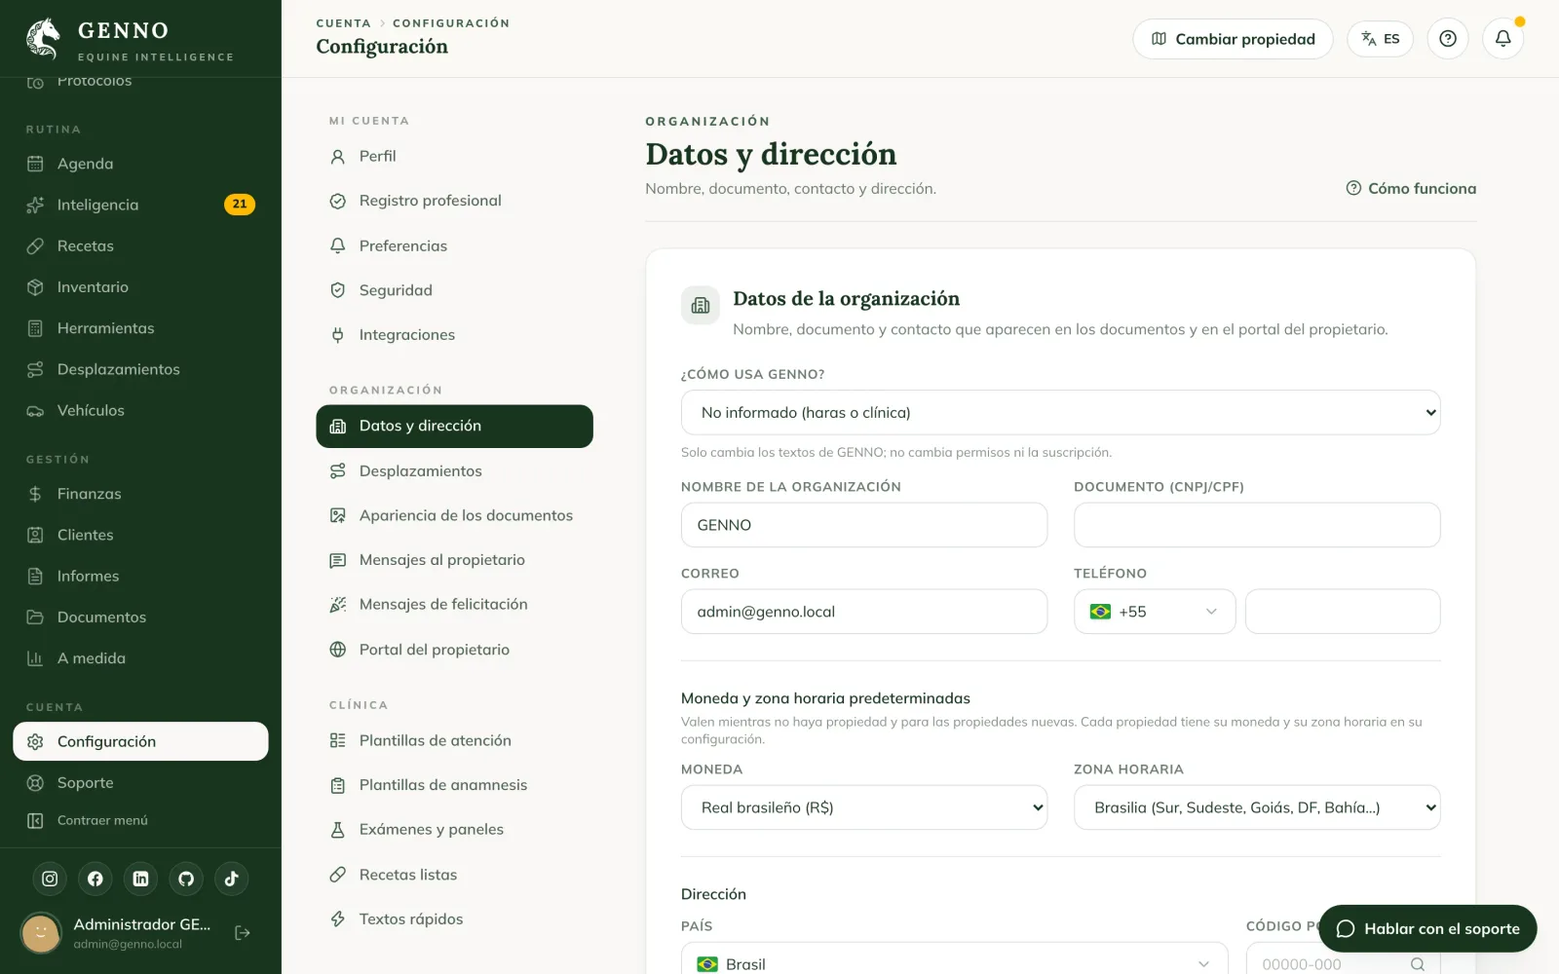Click CUENTA in the breadcrumb
This screenshot has height=974, width=1559.
[x=343, y=23]
